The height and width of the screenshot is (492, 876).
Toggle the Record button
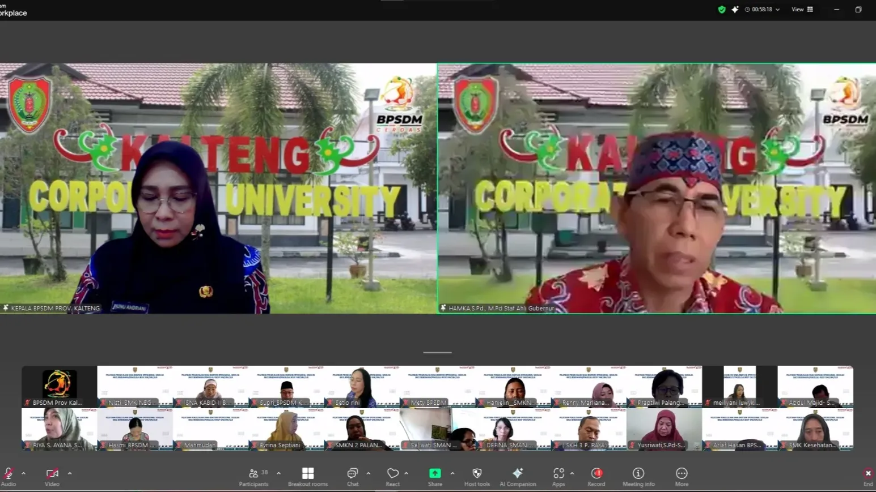click(596, 474)
